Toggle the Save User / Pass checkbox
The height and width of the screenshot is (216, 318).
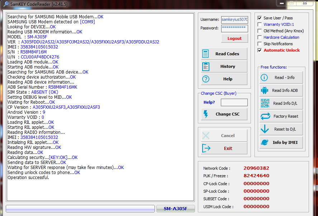[x=260, y=18]
